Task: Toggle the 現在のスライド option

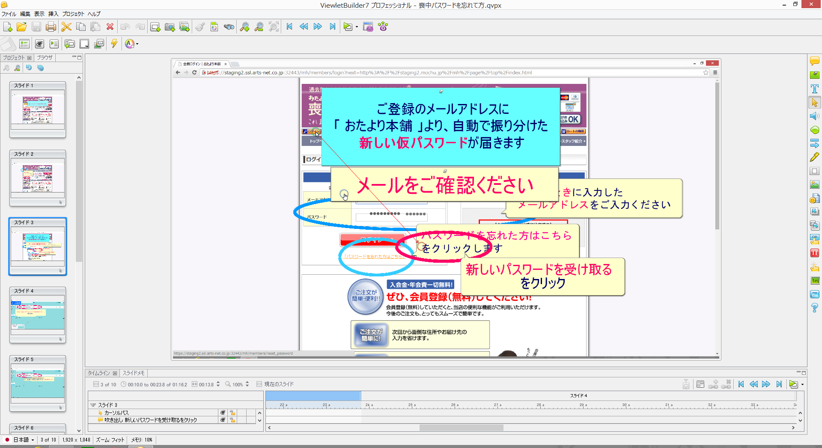Action: point(275,384)
